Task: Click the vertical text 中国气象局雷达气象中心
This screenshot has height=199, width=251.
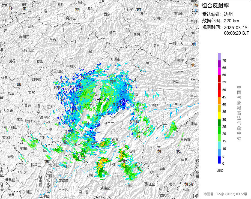Action: (x=239, y=113)
